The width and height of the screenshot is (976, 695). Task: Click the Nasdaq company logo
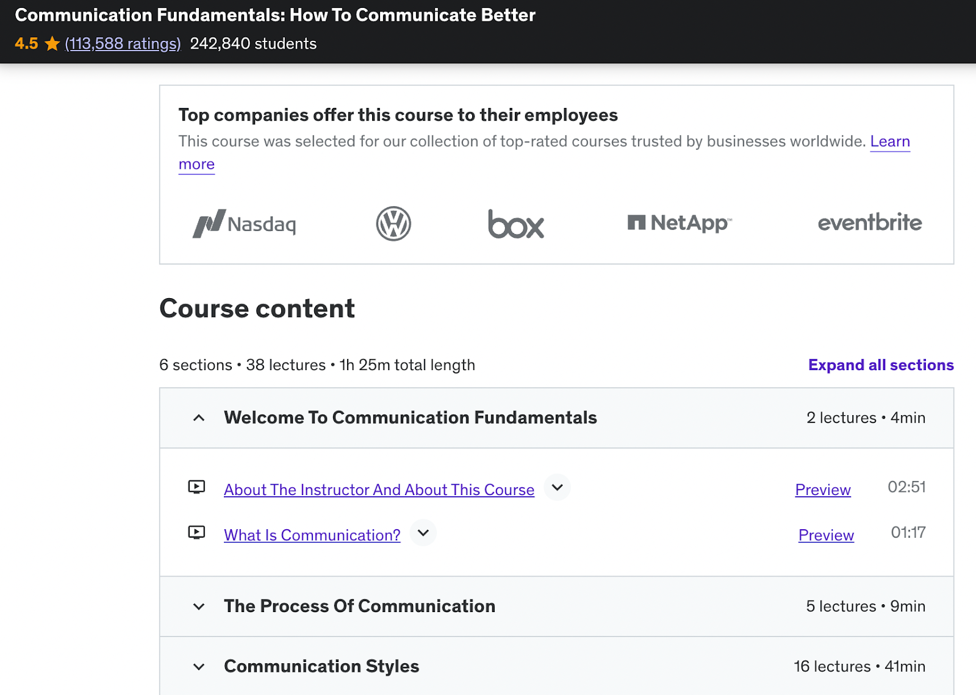pos(243,224)
